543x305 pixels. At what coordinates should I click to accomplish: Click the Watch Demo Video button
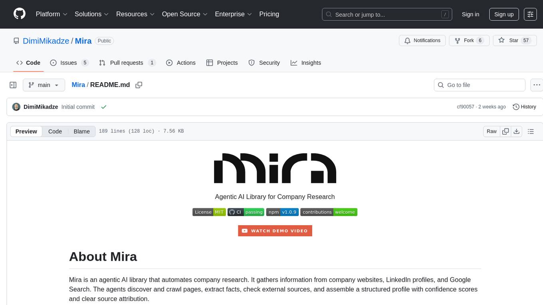(x=275, y=231)
